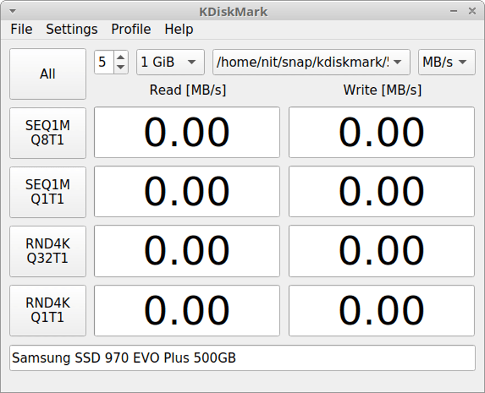Run the RND4K Q32T1 benchmark
485x393 pixels.
tap(47, 251)
